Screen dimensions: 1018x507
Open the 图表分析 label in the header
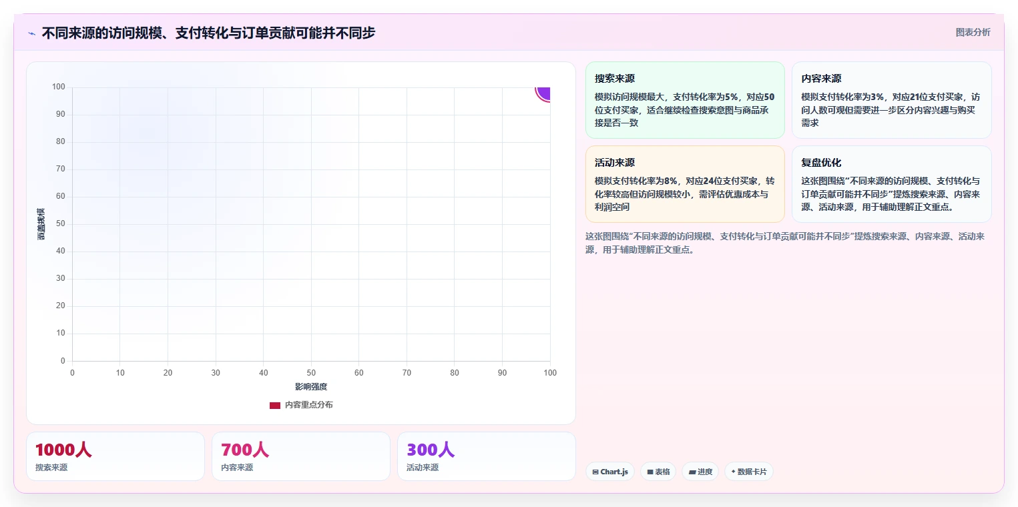pos(973,32)
